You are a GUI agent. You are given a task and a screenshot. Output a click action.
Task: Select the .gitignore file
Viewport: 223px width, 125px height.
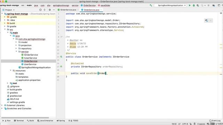15,86
